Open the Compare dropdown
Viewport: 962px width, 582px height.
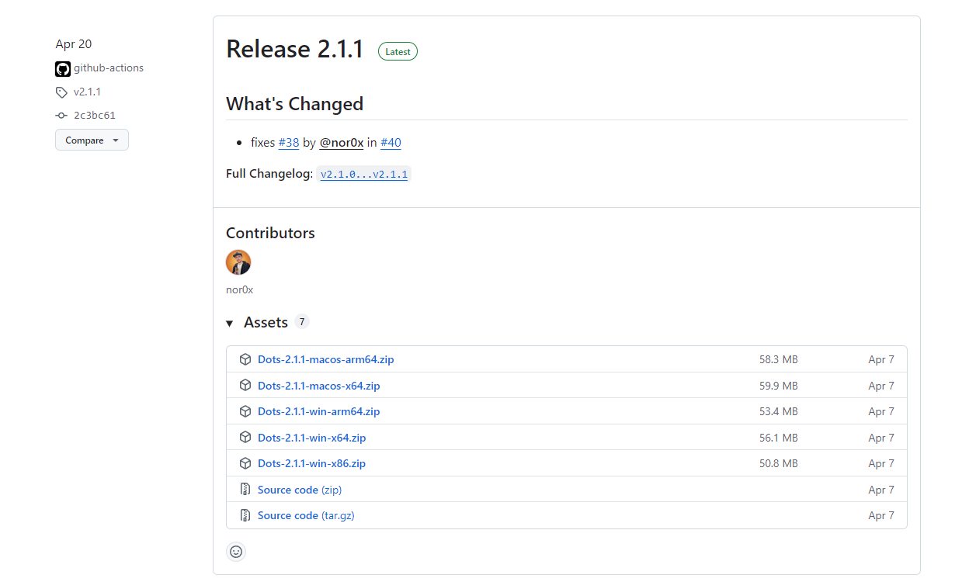pyautogui.click(x=92, y=140)
